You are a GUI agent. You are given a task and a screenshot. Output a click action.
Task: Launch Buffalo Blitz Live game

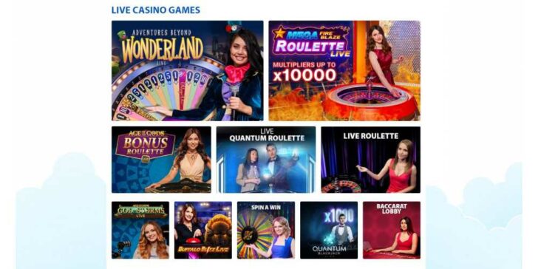point(203,230)
